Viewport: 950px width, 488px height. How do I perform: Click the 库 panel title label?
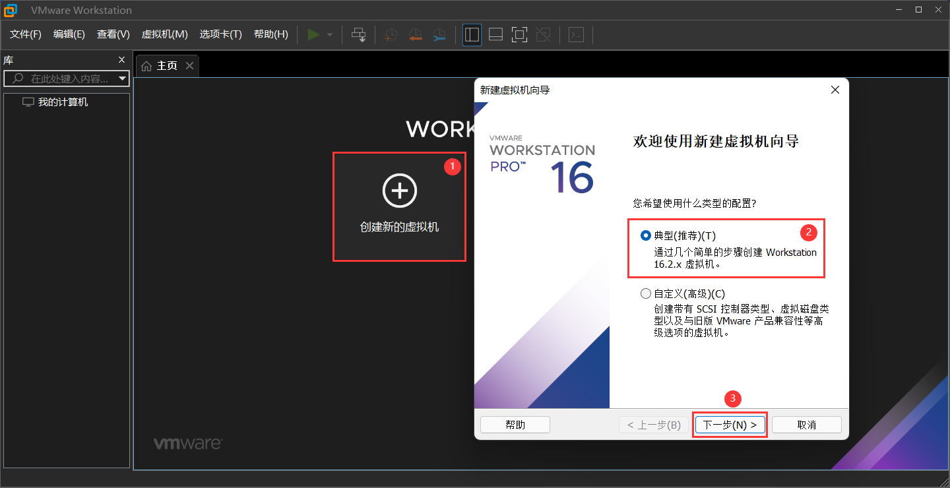(x=9, y=60)
